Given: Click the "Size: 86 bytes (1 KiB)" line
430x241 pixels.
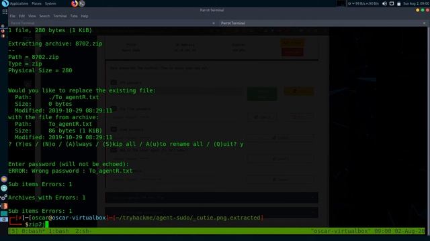Looking at the screenshot, I should coord(58,131).
